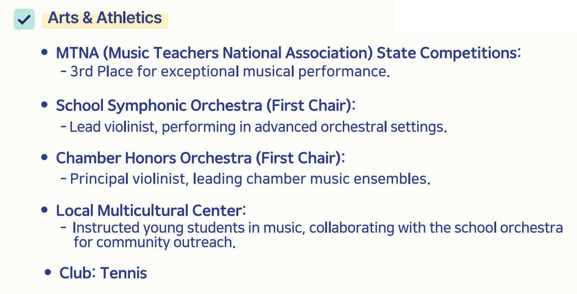Click the bullet before Local Multicultural Center
577x294 pixels.
[x=45, y=210]
